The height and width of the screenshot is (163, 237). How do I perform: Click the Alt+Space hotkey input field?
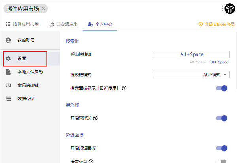(192, 54)
